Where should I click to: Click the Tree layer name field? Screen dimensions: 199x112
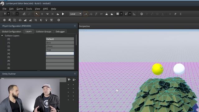[60, 50]
